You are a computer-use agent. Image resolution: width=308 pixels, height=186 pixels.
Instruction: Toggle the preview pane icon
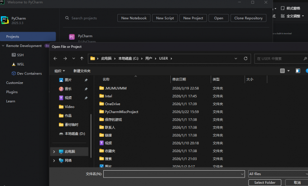tap(298, 71)
